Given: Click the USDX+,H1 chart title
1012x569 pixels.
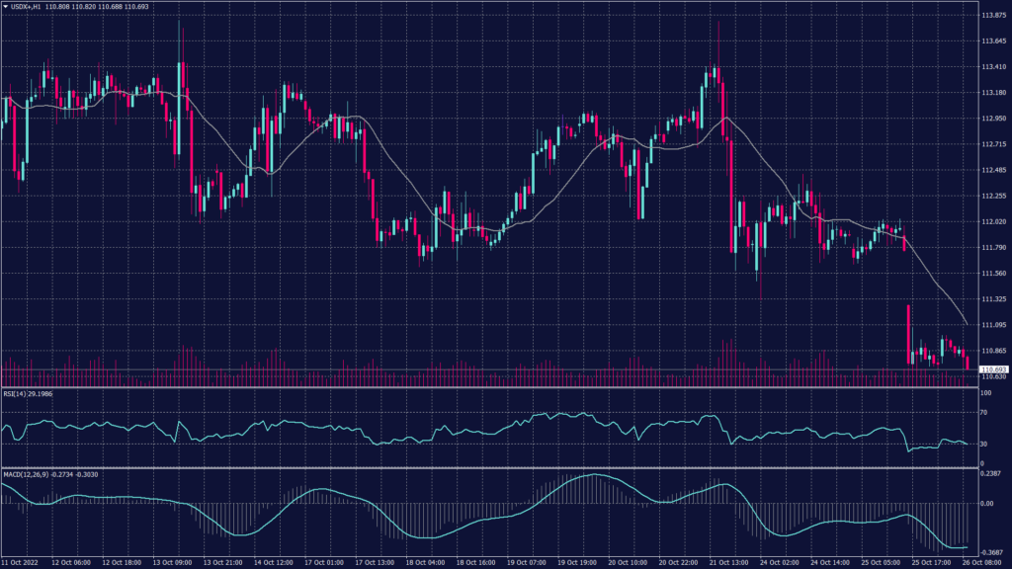Looking at the screenshot, I should (x=27, y=7).
